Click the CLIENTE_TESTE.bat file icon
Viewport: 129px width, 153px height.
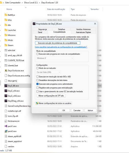6,60
